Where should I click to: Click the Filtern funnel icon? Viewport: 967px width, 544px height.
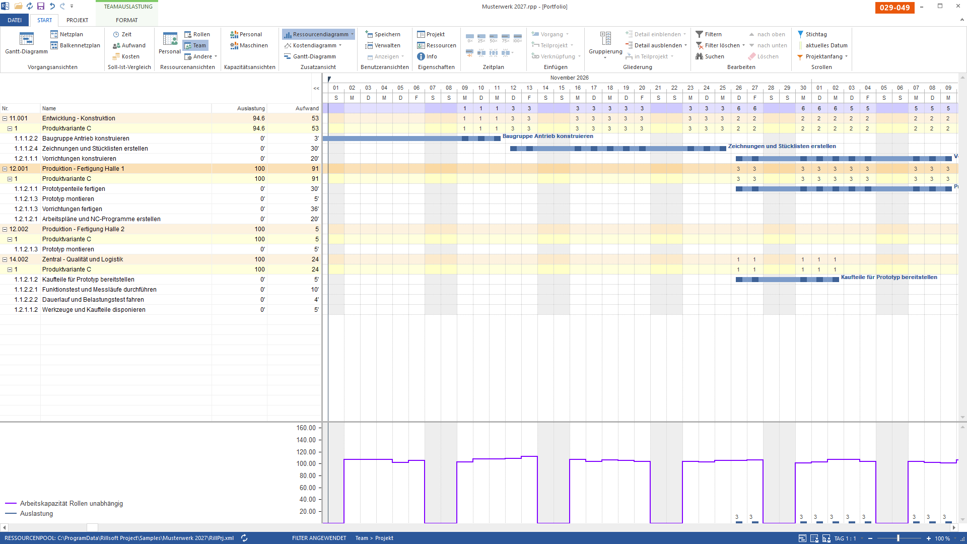(x=699, y=34)
